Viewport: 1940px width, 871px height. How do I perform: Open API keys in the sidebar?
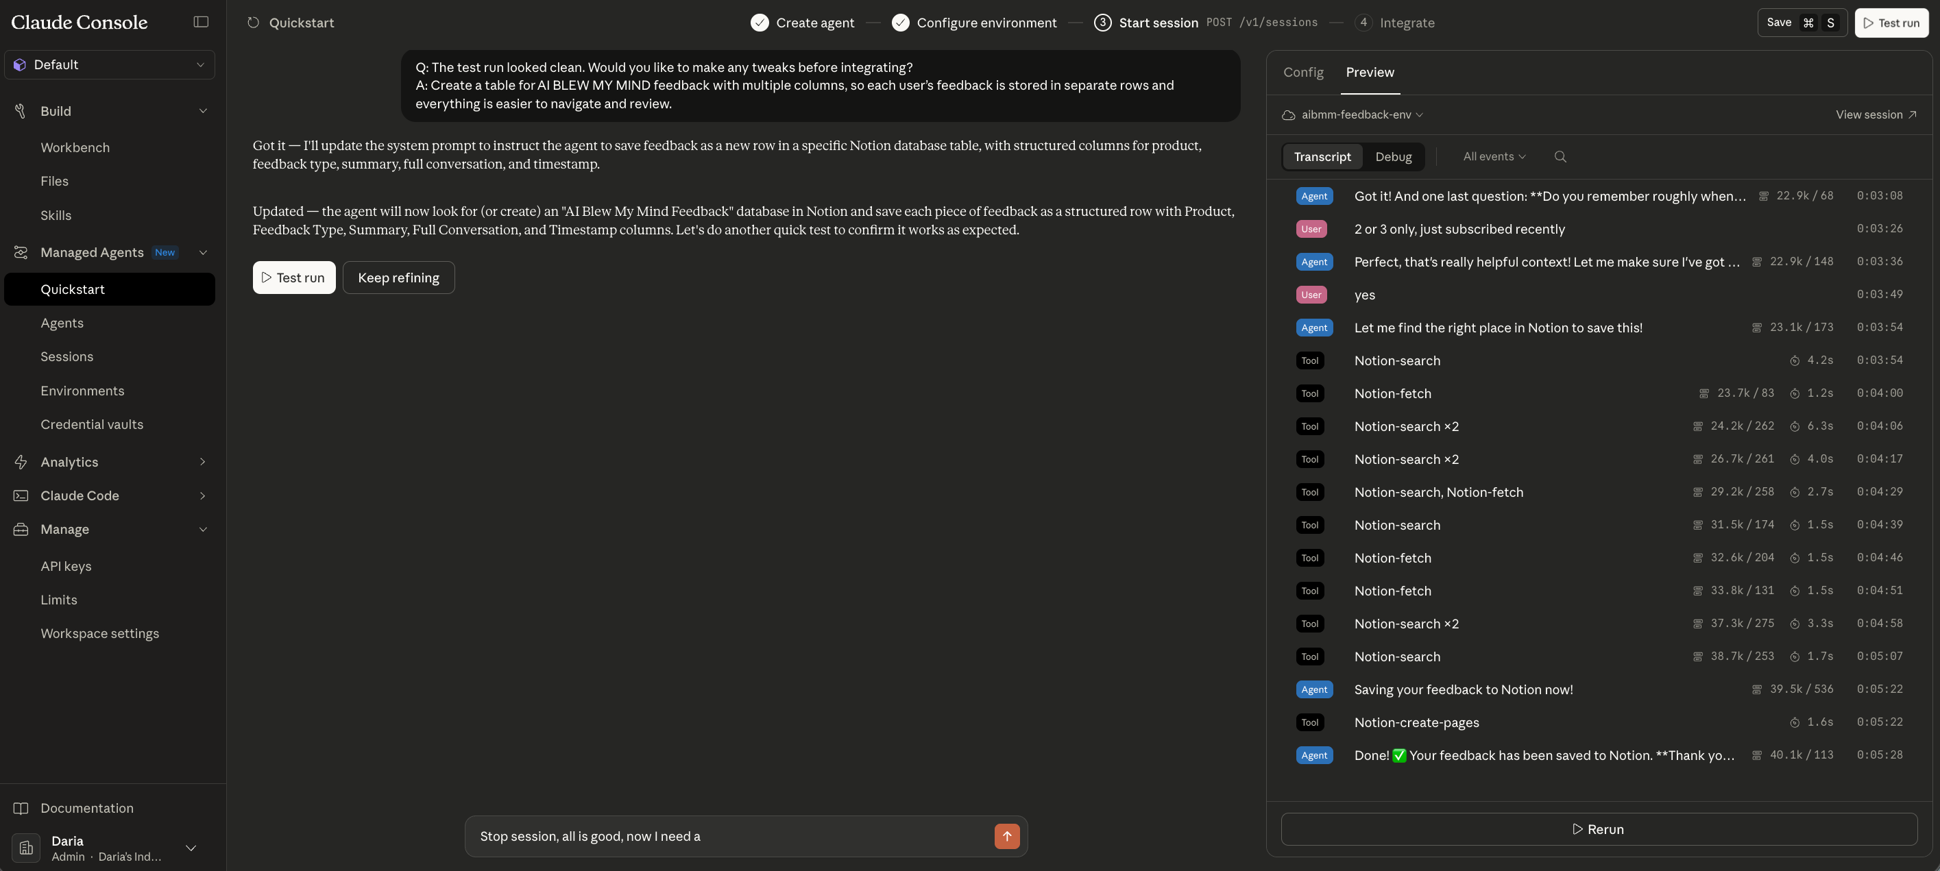(66, 566)
